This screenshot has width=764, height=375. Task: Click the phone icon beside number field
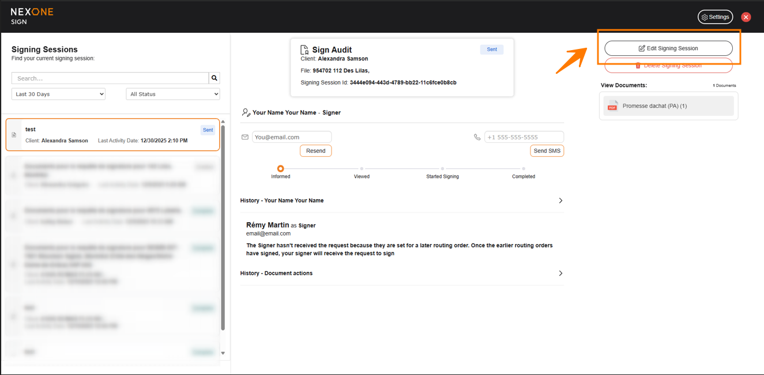coord(477,137)
